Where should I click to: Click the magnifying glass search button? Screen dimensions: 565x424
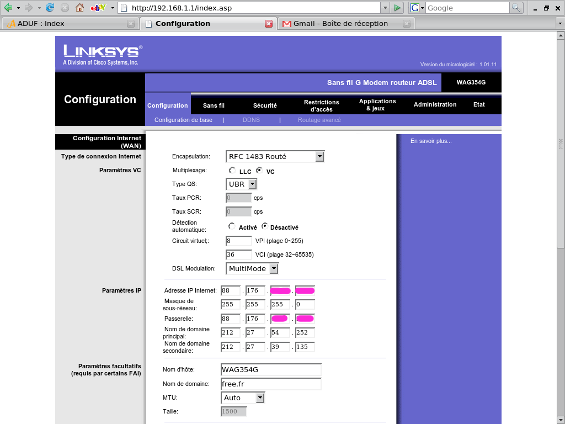point(516,8)
